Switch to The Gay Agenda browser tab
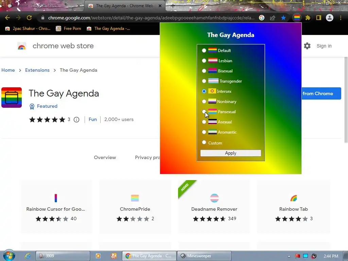The width and height of the screenshot is (348, 261). point(124,6)
